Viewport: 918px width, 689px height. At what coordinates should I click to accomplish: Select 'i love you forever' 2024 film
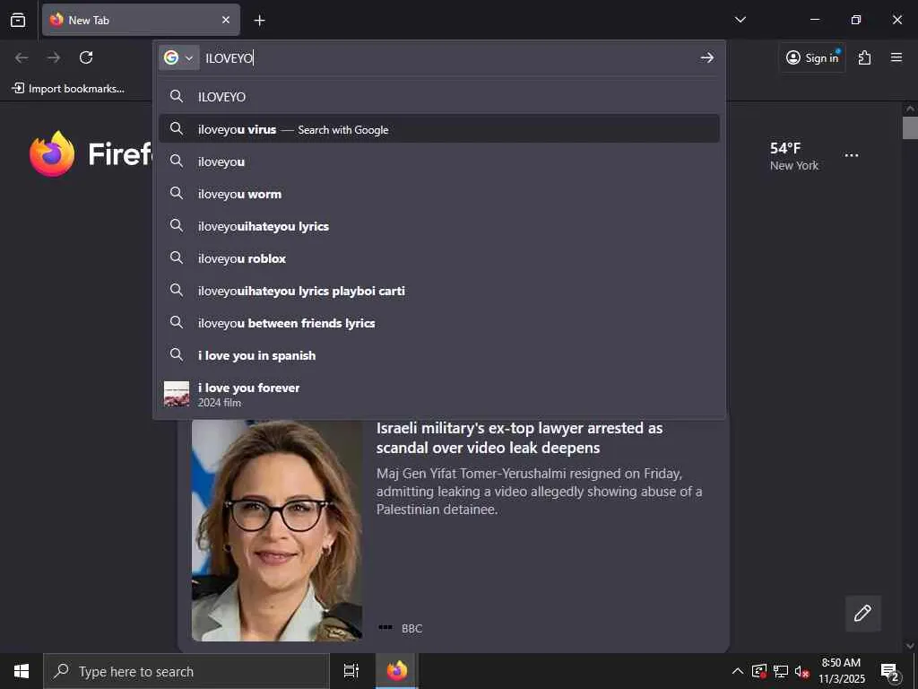[x=439, y=394]
